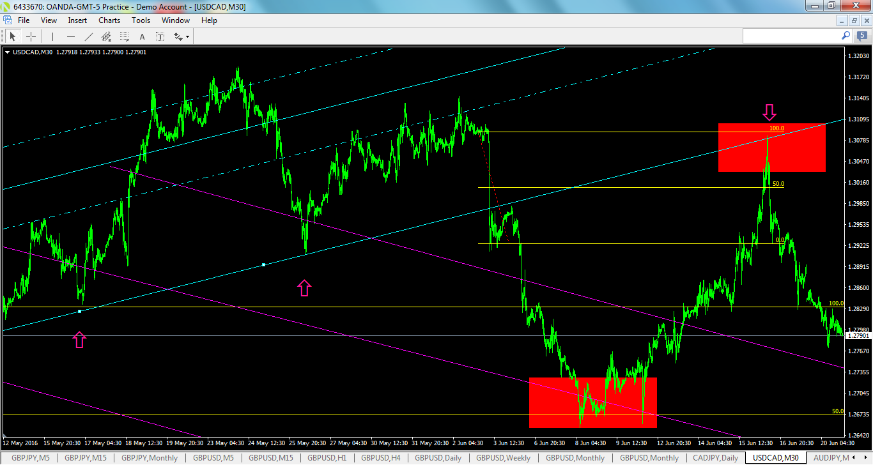Restore the USDCAD chart window size

pos(853,20)
